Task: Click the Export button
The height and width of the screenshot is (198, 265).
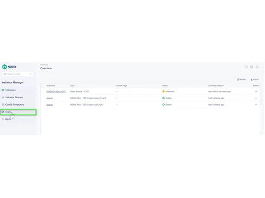Action: tap(254, 80)
